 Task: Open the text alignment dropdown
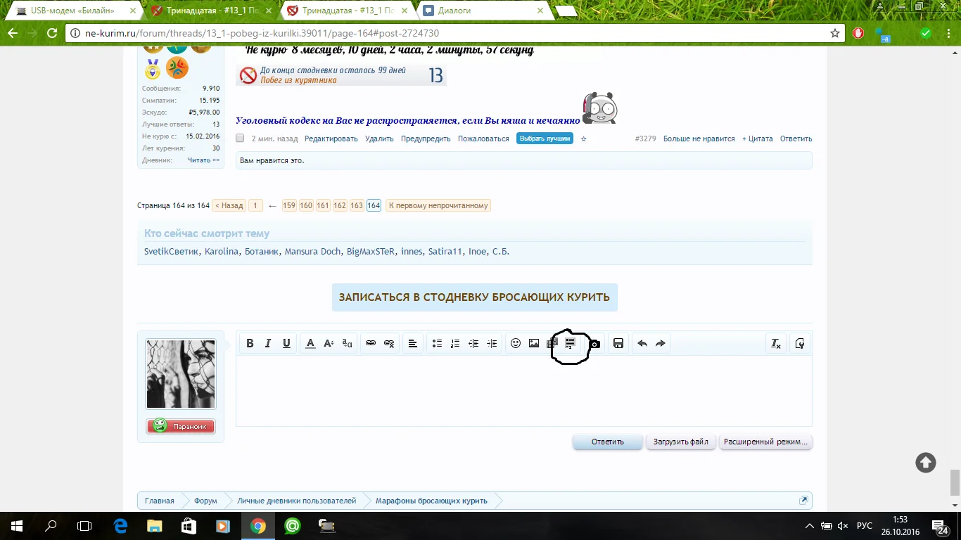pyautogui.click(x=412, y=343)
